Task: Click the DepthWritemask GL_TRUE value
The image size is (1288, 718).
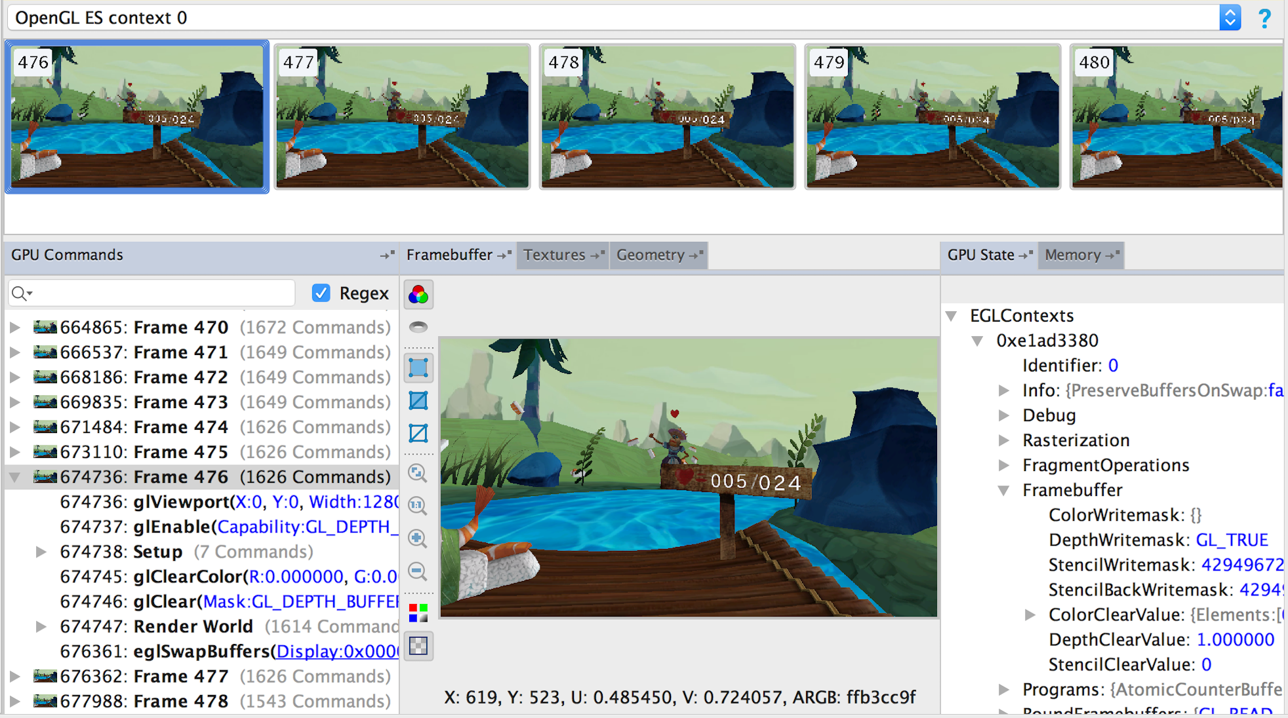Action: [1232, 540]
